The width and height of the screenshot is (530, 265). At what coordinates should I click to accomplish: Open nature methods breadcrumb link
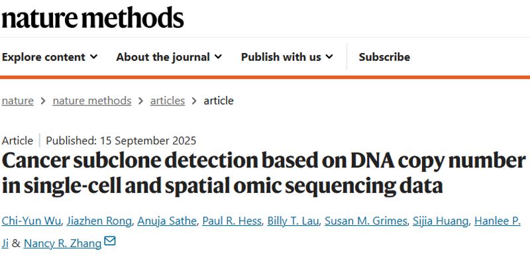point(91,101)
